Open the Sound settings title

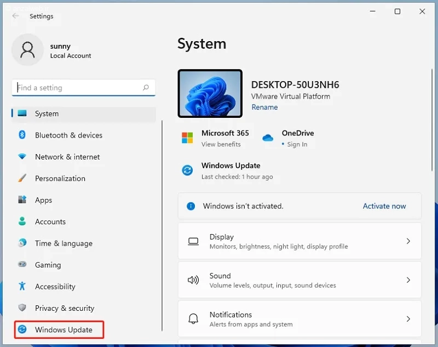pyautogui.click(x=220, y=276)
